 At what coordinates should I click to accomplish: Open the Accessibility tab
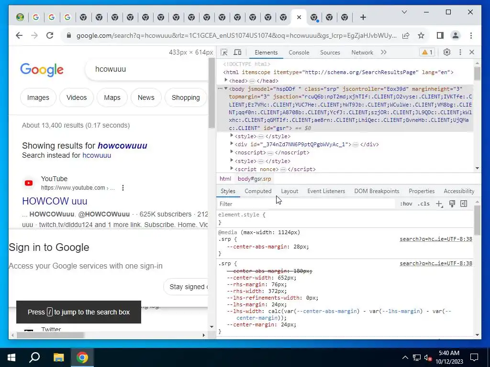459,191
